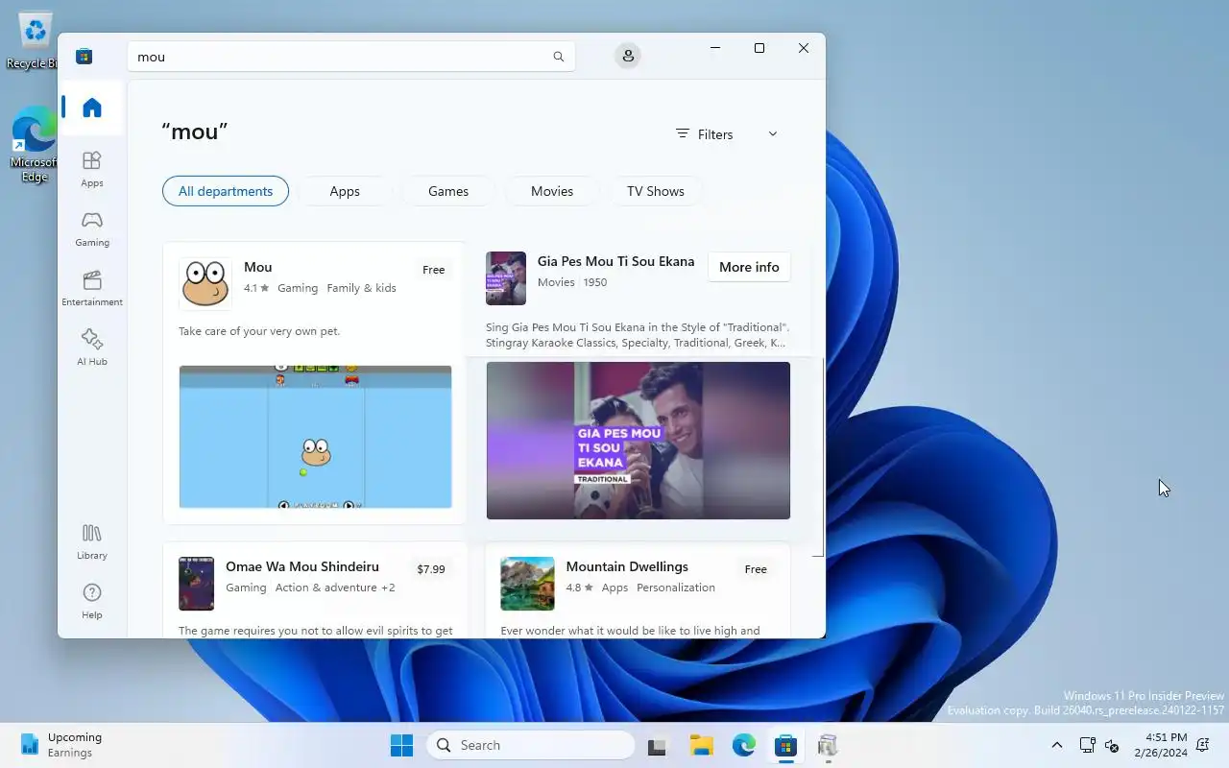This screenshot has height=768, width=1229.
Task: Open the Mou title link
Action: point(258,267)
